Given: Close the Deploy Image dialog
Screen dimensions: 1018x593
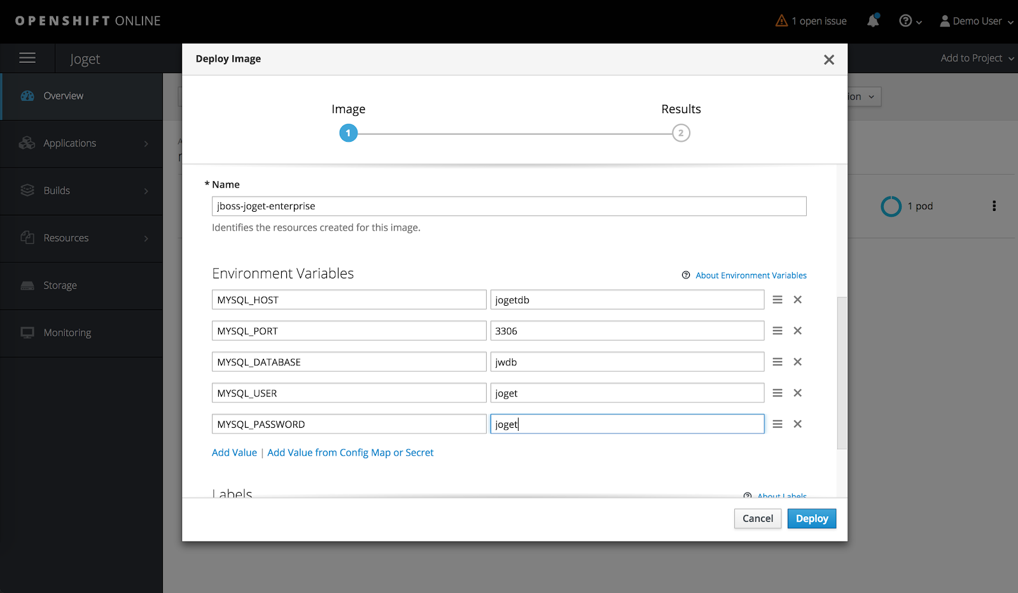Looking at the screenshot, I should click(x=829, y=60).
